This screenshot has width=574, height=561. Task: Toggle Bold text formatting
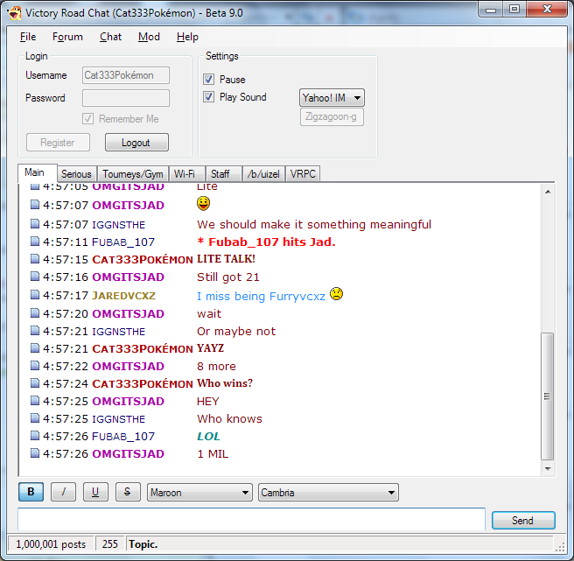point(31,492)
